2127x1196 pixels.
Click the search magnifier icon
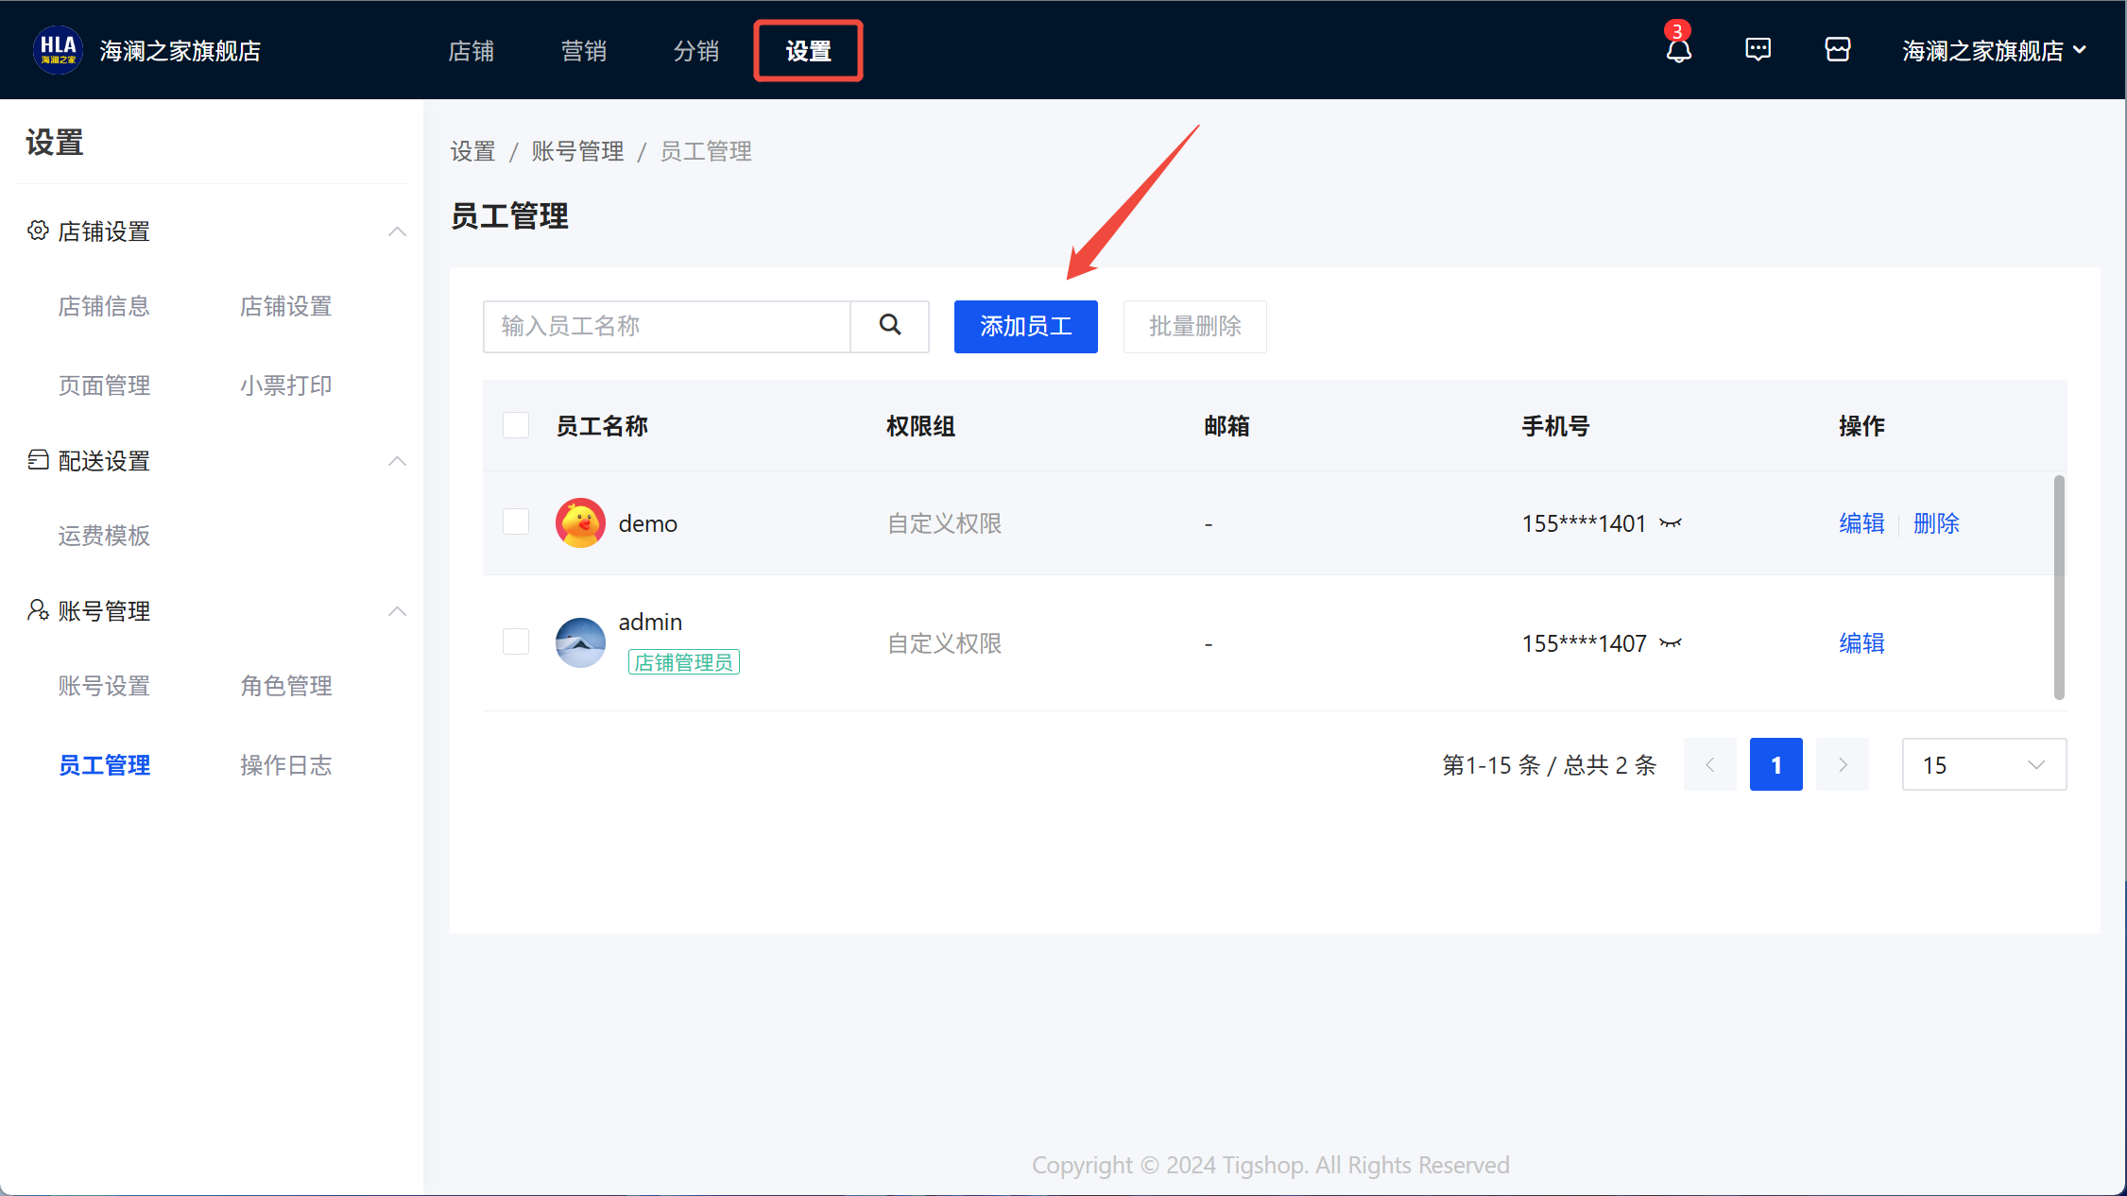pyautogui.click(x=889, y=326)
